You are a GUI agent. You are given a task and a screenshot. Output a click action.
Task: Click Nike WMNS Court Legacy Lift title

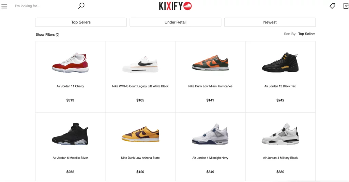pyautogui.click(x=140, y=86)
